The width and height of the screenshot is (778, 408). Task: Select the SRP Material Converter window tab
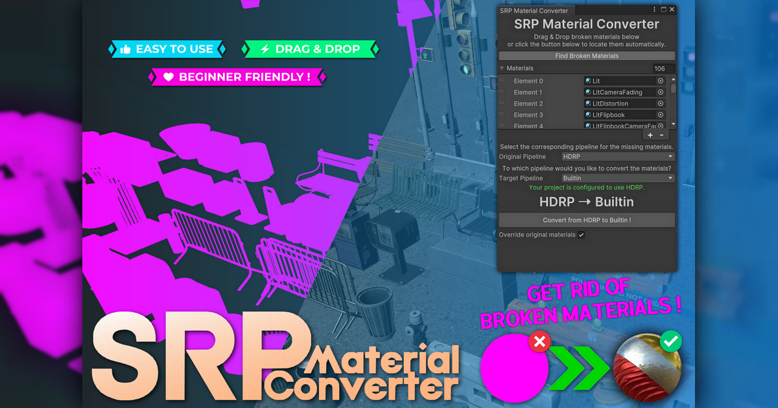(536, 10)
